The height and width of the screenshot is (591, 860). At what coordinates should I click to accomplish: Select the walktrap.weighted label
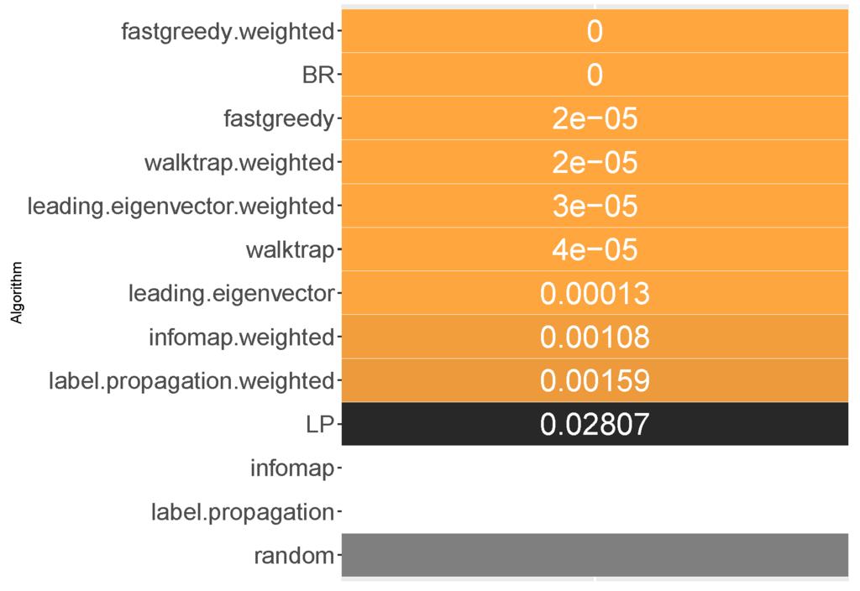(x=239, y=163)
